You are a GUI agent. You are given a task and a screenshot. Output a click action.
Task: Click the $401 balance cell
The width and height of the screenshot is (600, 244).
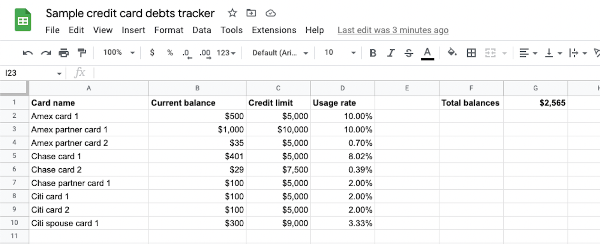coord(197,156)
